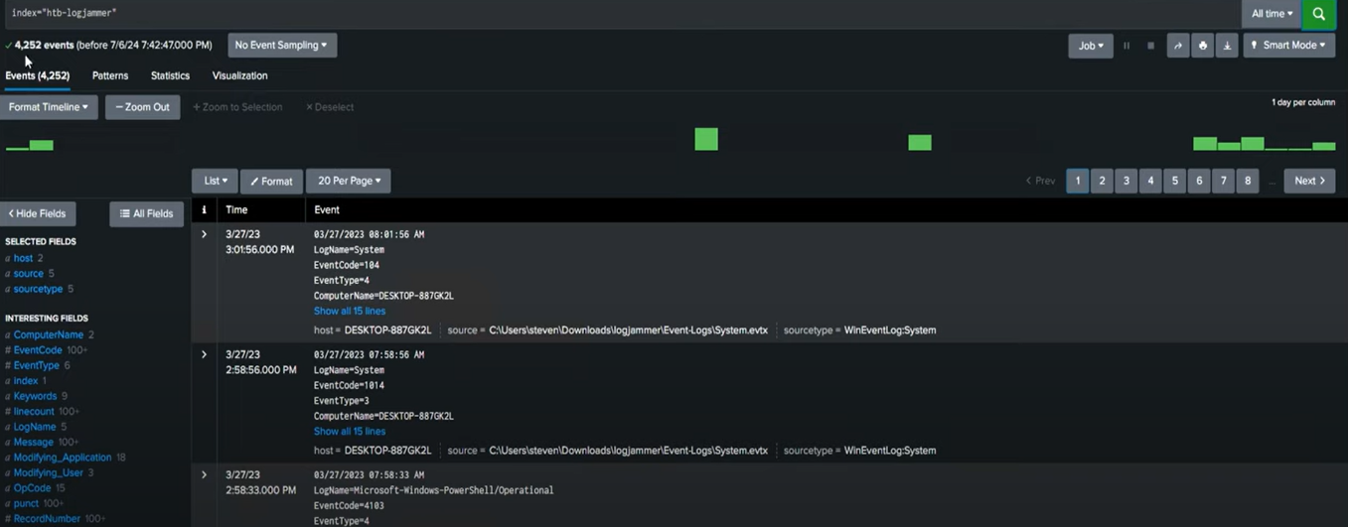Click the tallest green timeline bar
Screen dimensions: 1348x527
[705, 139]
